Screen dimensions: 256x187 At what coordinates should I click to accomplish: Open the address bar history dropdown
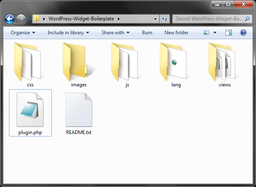(x=155, y=19)
